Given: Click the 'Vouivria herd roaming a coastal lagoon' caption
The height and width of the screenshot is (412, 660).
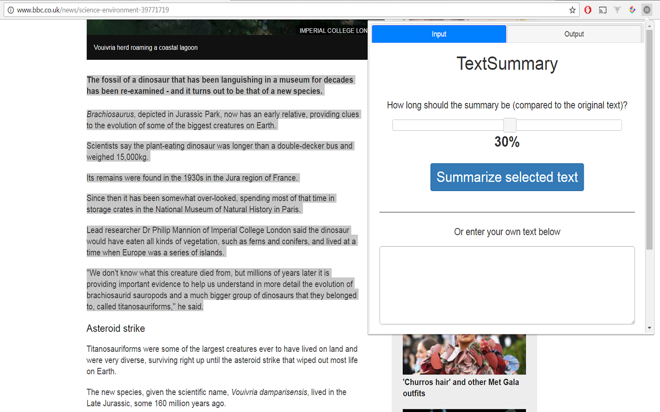Looking at the screenshot, I should (x=145, y=47).
